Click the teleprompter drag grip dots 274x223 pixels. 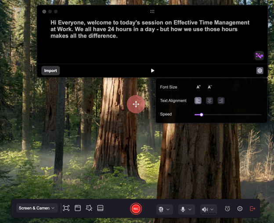152,11
